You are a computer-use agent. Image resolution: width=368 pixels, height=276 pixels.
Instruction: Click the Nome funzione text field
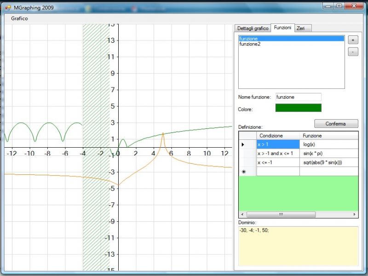[298, 97]
